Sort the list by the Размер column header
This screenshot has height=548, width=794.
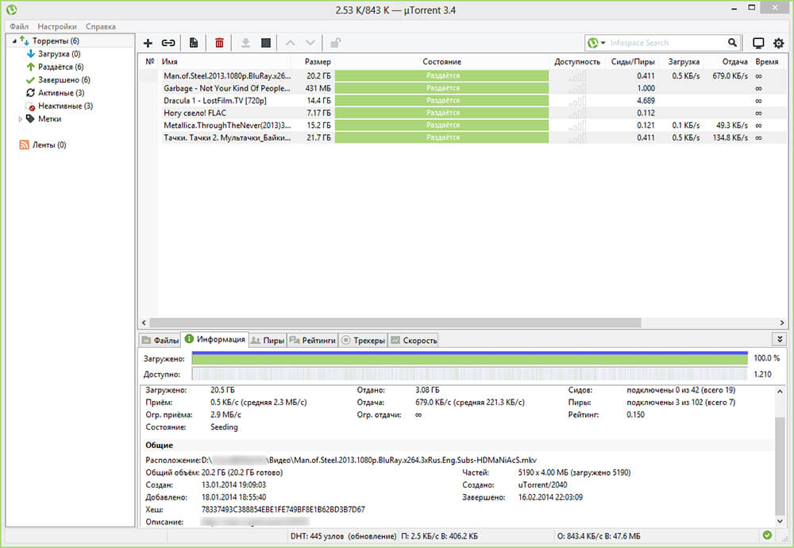click(318, 61)
